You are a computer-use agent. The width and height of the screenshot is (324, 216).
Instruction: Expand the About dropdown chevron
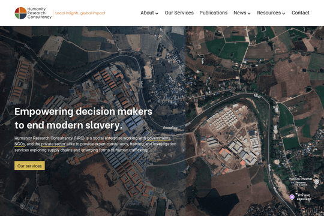click(157, 13)
